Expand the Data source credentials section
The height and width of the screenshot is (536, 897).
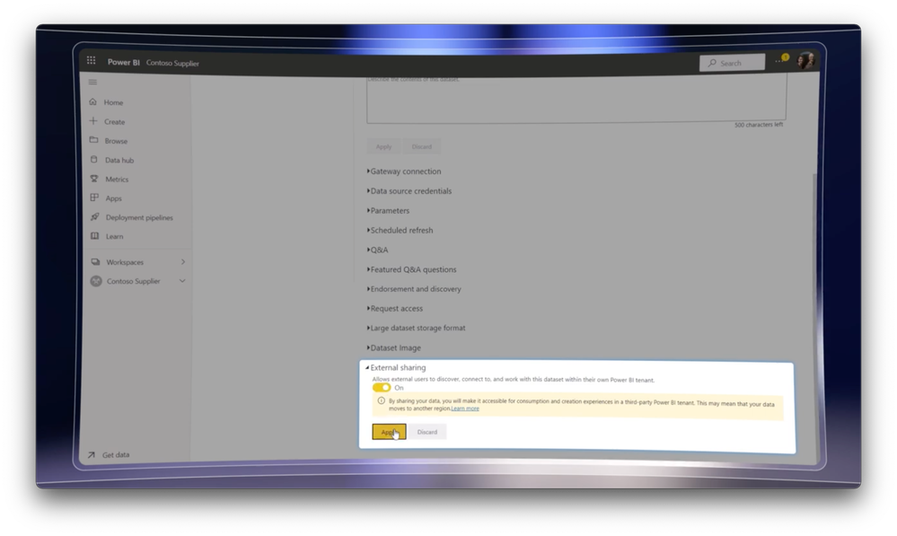click(x=409, y=191)
